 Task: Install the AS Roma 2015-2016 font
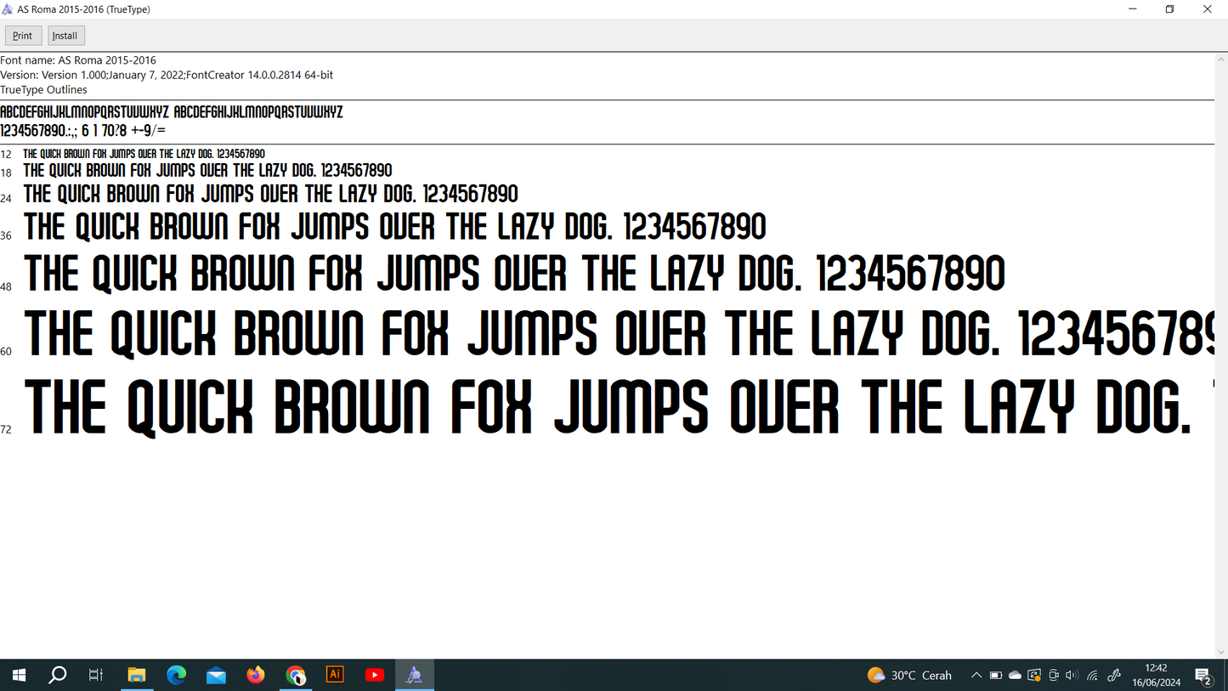point(65,36)
